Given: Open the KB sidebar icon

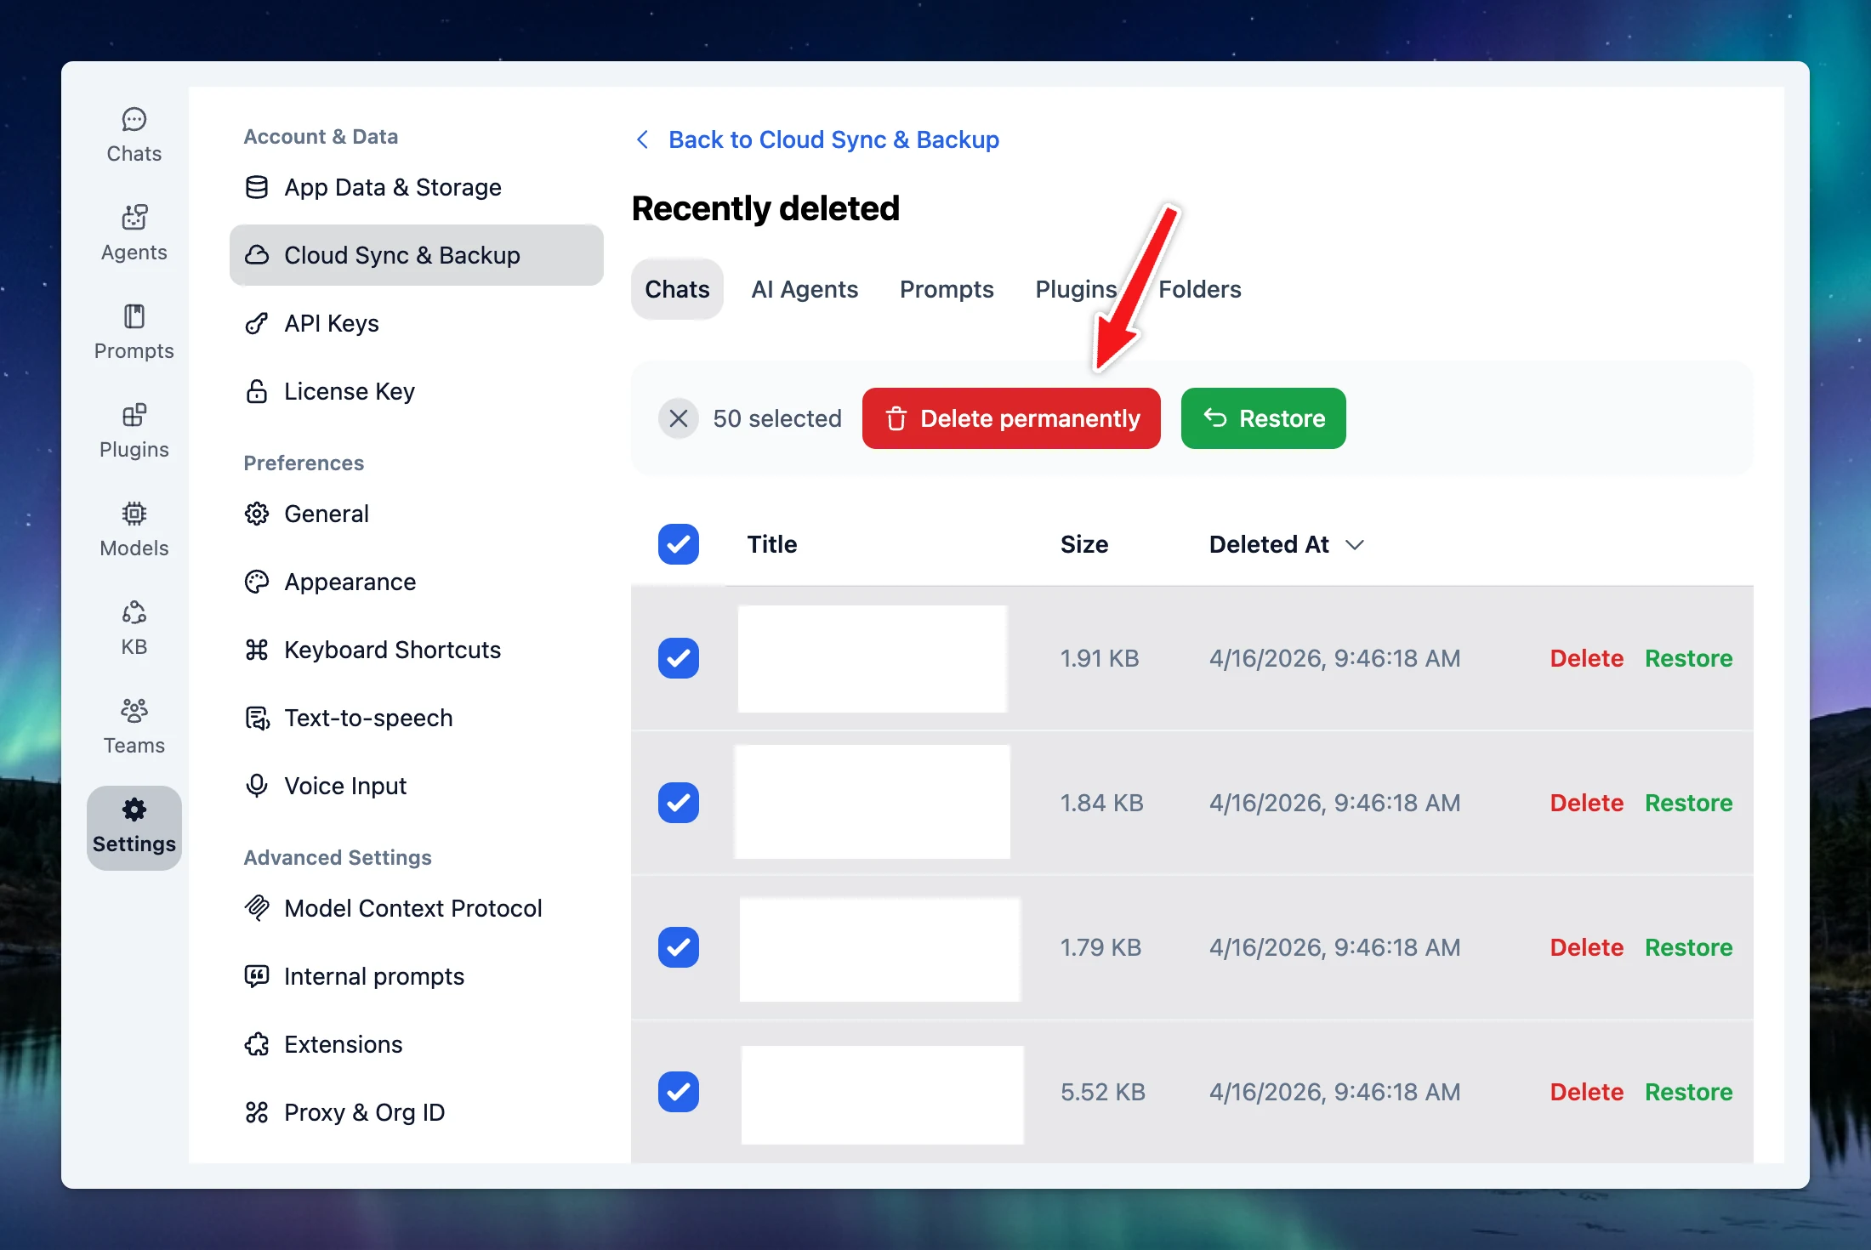Looking at the screenshot, I should [x=134, y=628].
